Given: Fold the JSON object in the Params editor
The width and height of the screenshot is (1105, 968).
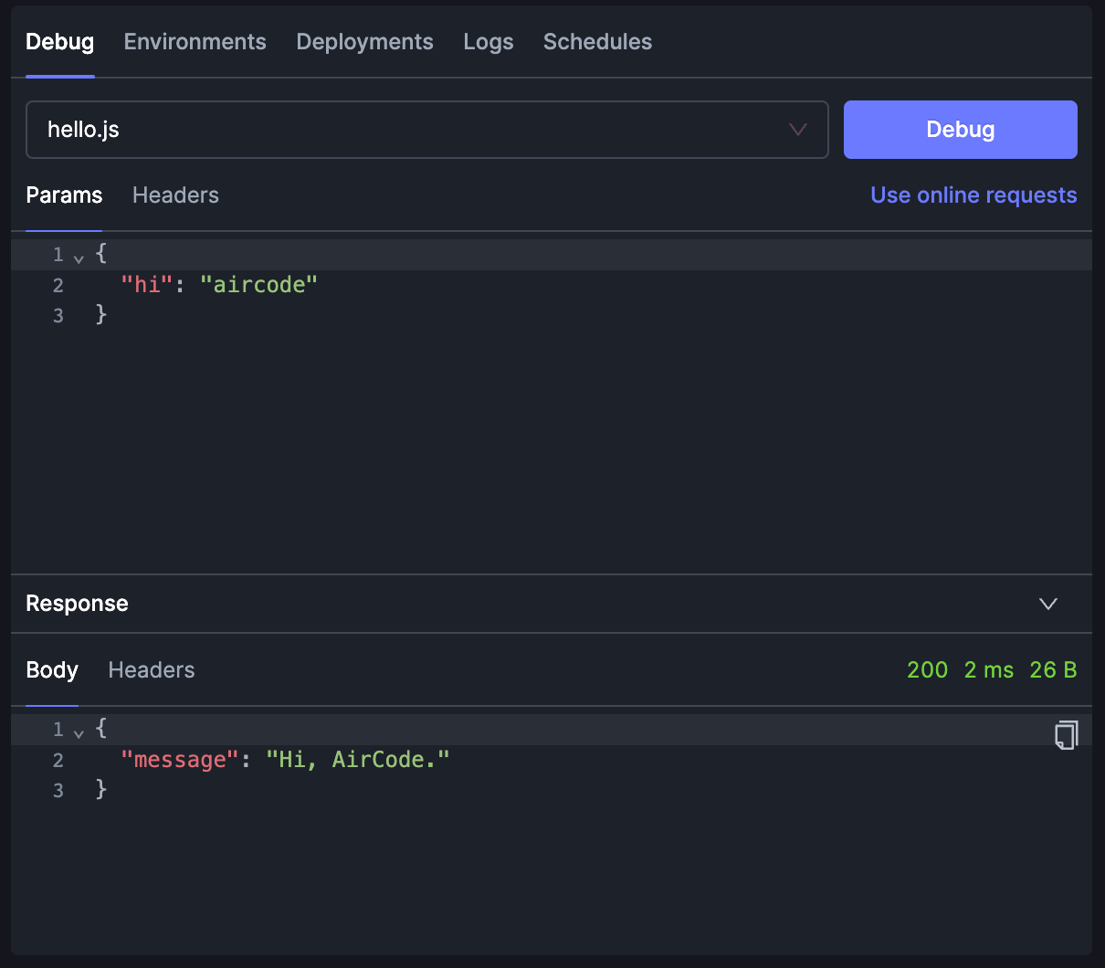Looking at the screenshot, I should 79,258.
